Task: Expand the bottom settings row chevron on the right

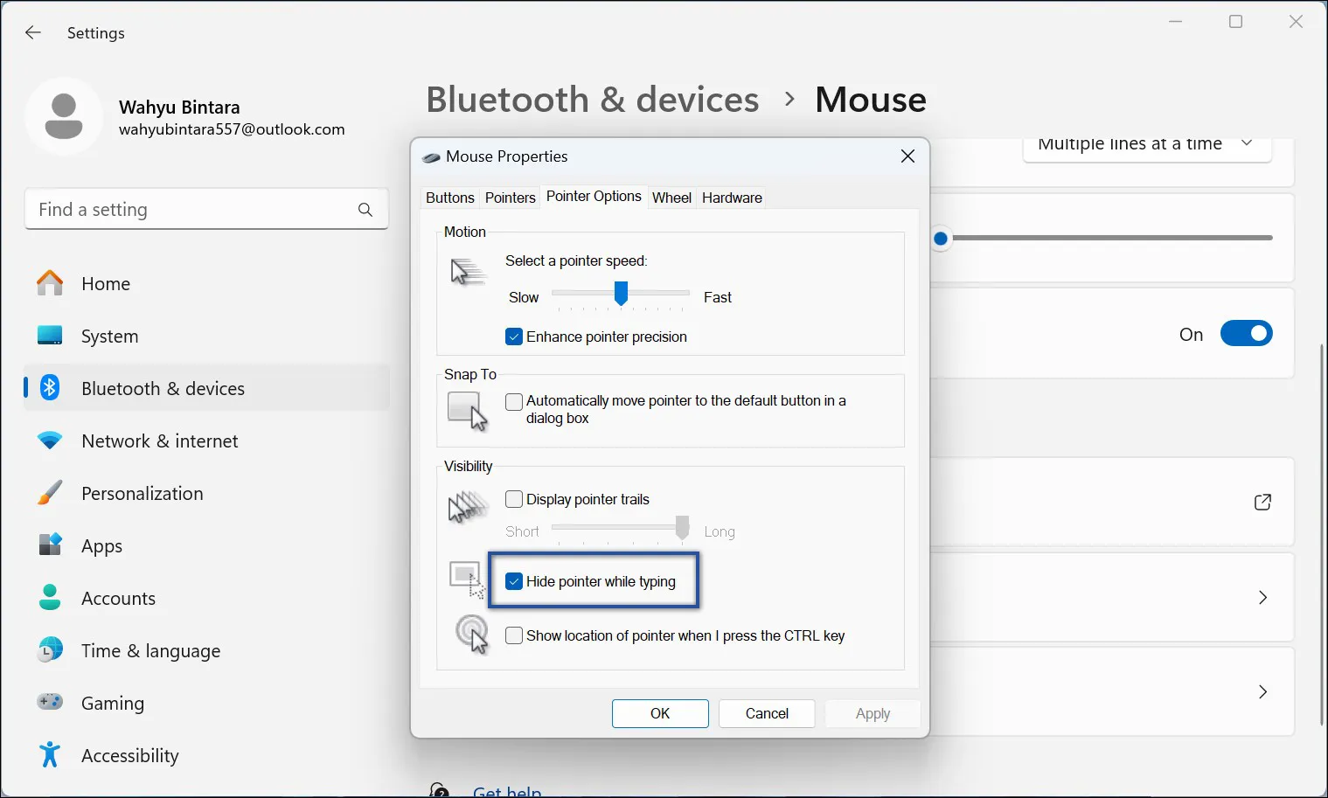Action: pyautogui.click(x=1262, y=691)
